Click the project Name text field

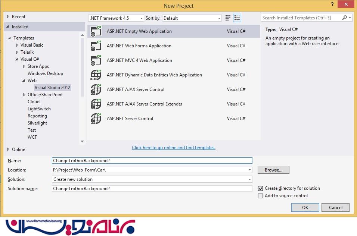[152, 161]
